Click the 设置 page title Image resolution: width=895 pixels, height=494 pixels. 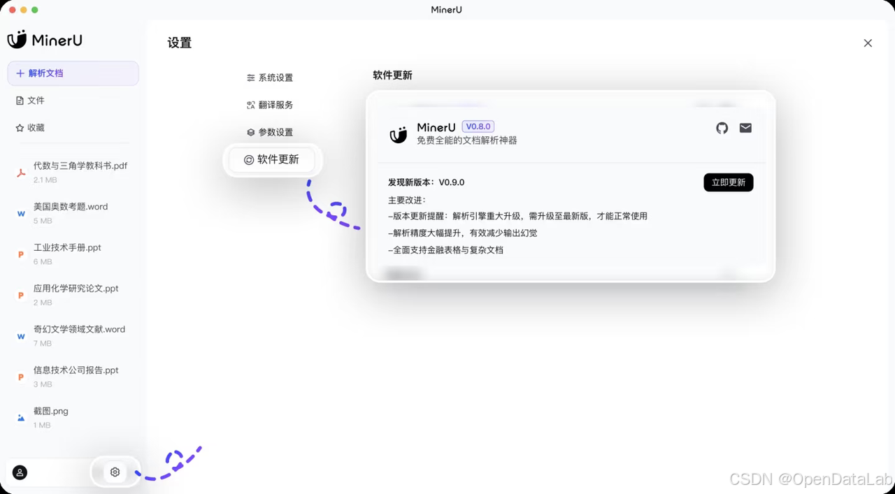click(x=180, y=43)
